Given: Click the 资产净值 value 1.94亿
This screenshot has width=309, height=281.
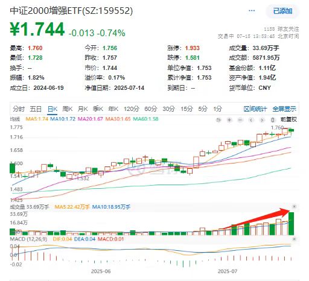Looking at the screenshot, I should pyautogui.click(x=267, y=78).
